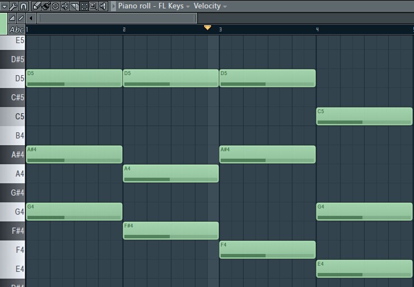
Task: Open the Velocity target dropdown
Action: pos(210,6)
